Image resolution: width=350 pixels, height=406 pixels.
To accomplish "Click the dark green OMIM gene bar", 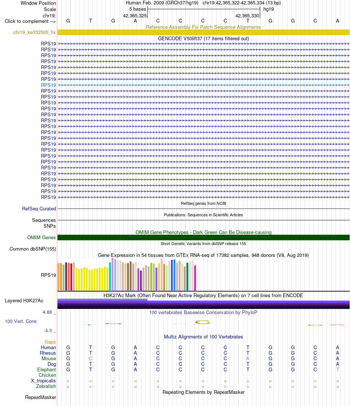I will 203,237.
